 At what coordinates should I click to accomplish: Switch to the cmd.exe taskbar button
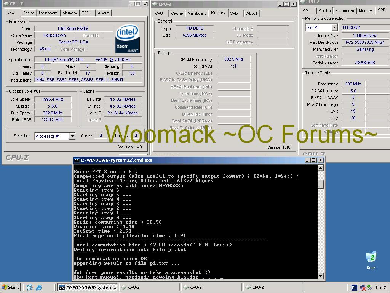coord(88,288)
